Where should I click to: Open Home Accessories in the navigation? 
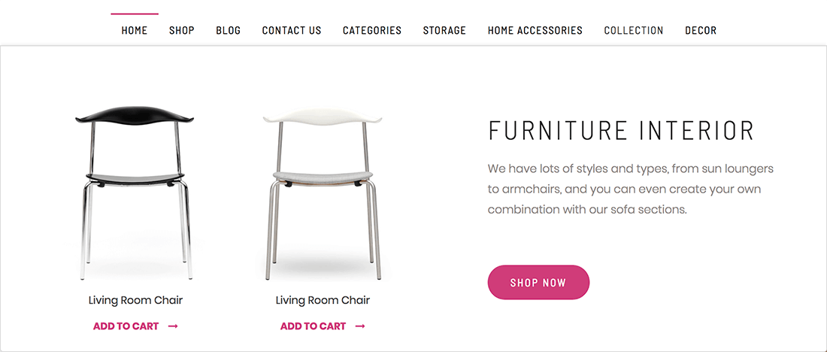[535, 31]
